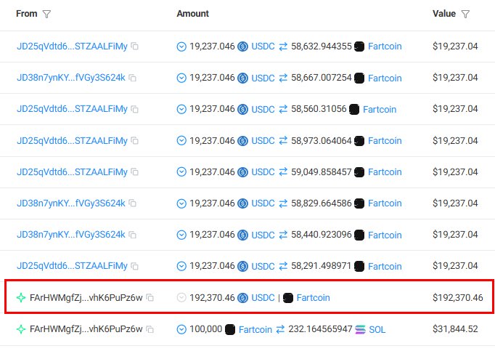Open the Fartcoin link next to 58,291.498971
The width and height of the screenshot is (495, 351).
point(385,266)
